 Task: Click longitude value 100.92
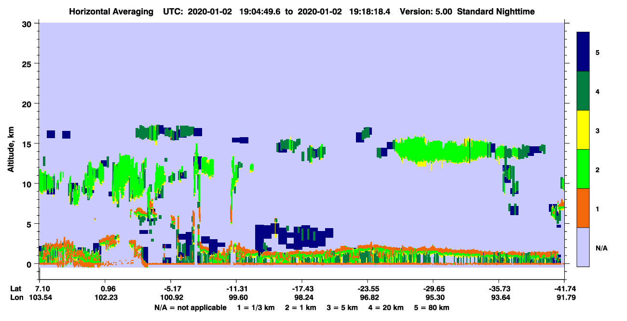tap(171, 297)
